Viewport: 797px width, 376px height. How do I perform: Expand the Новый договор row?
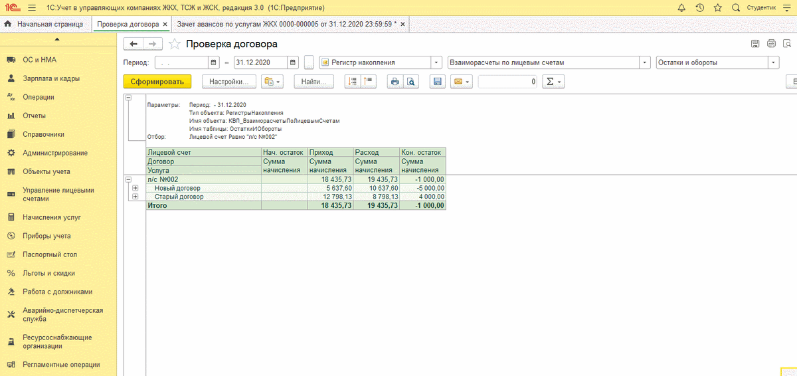point(135,188)
